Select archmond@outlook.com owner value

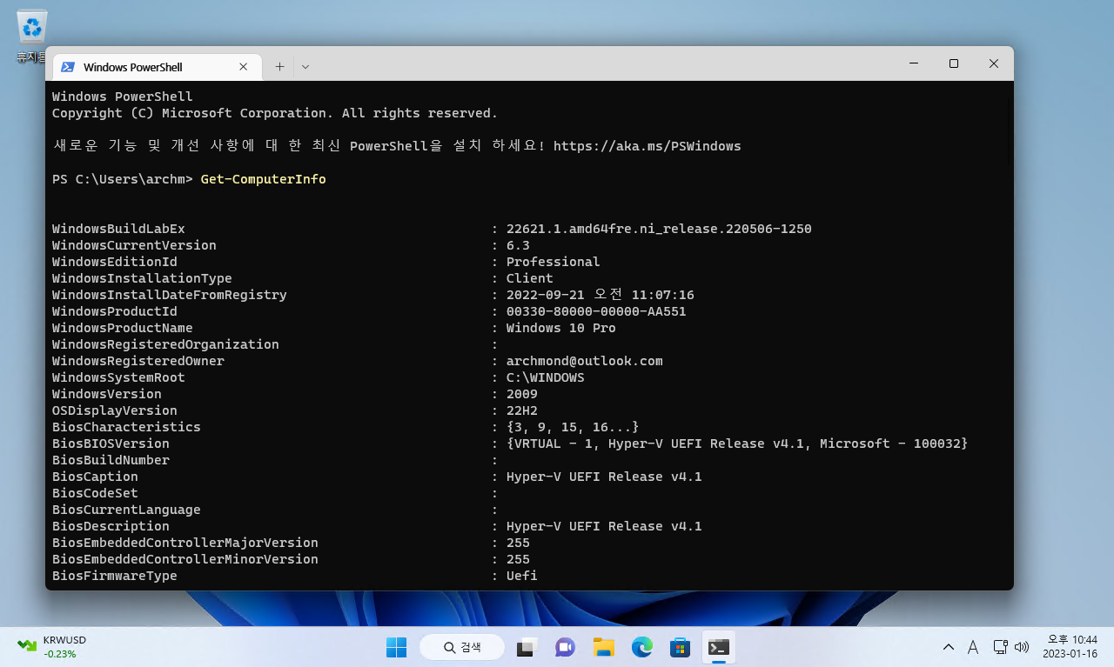pyautogui.click(x=584, y=361)
